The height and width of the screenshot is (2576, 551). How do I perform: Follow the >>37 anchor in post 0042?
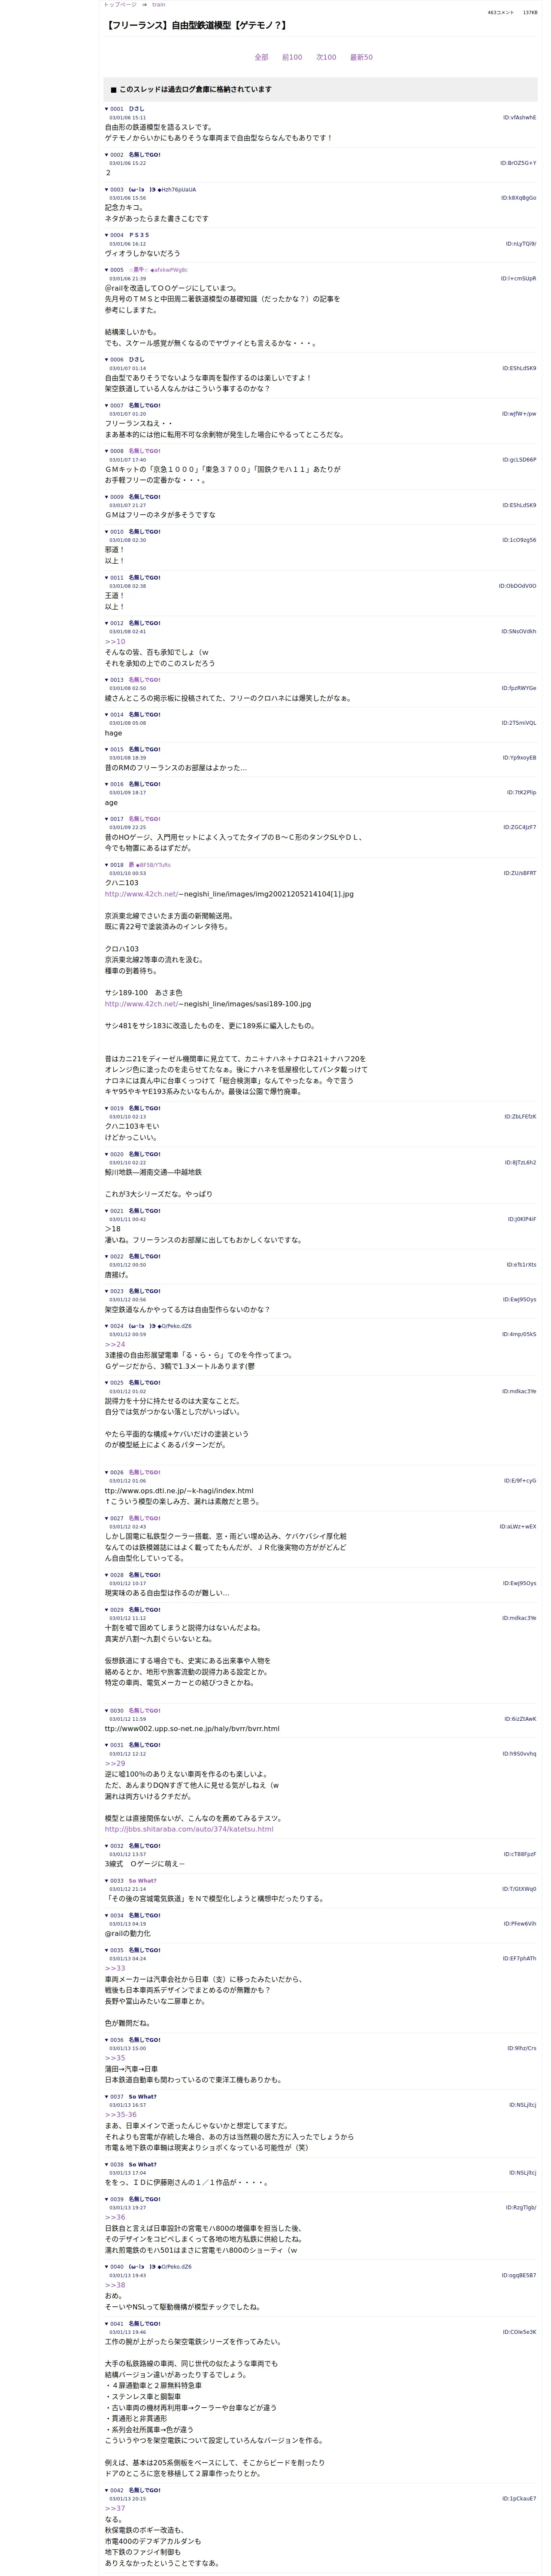115,2509
